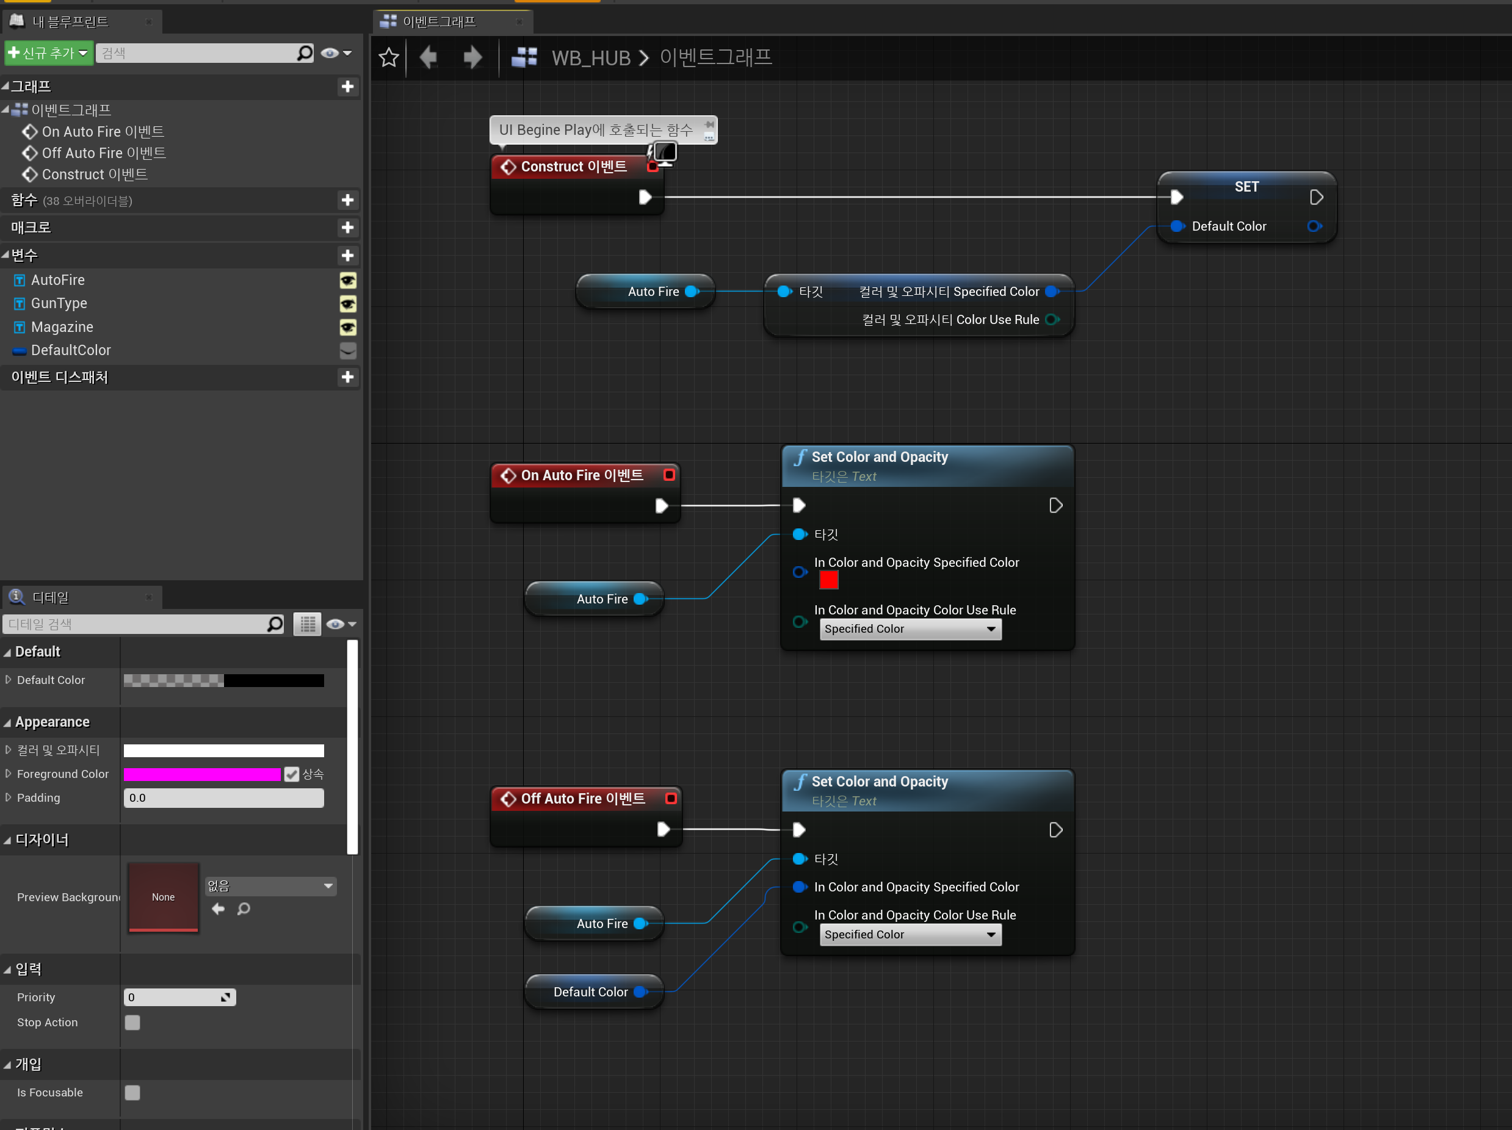
Task: Enable the Is Focusable checkbox
Action: pyautogui.click(x=132, y=1093)
